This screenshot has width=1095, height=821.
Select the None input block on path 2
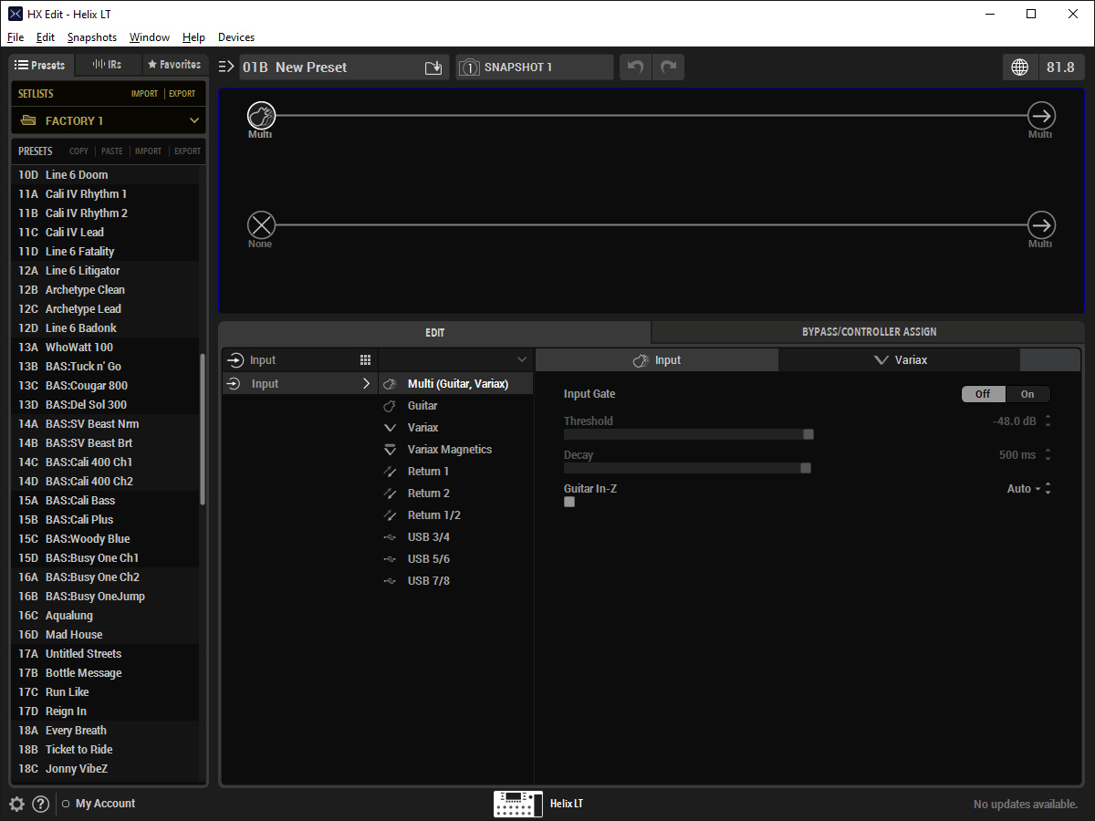261,224
